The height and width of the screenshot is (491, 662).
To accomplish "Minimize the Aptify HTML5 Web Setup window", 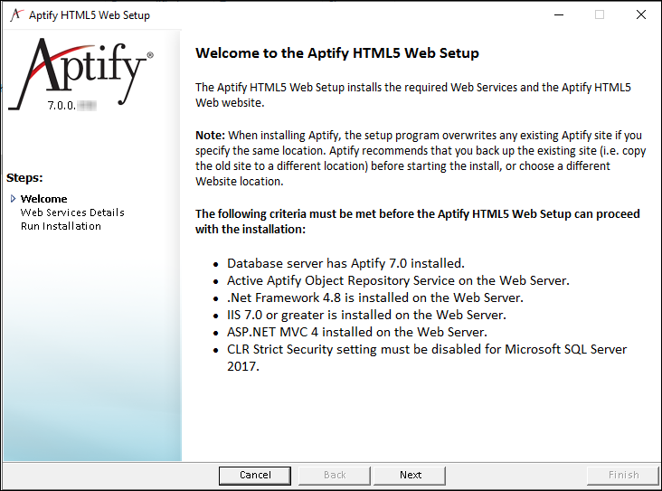I will 559,14.
